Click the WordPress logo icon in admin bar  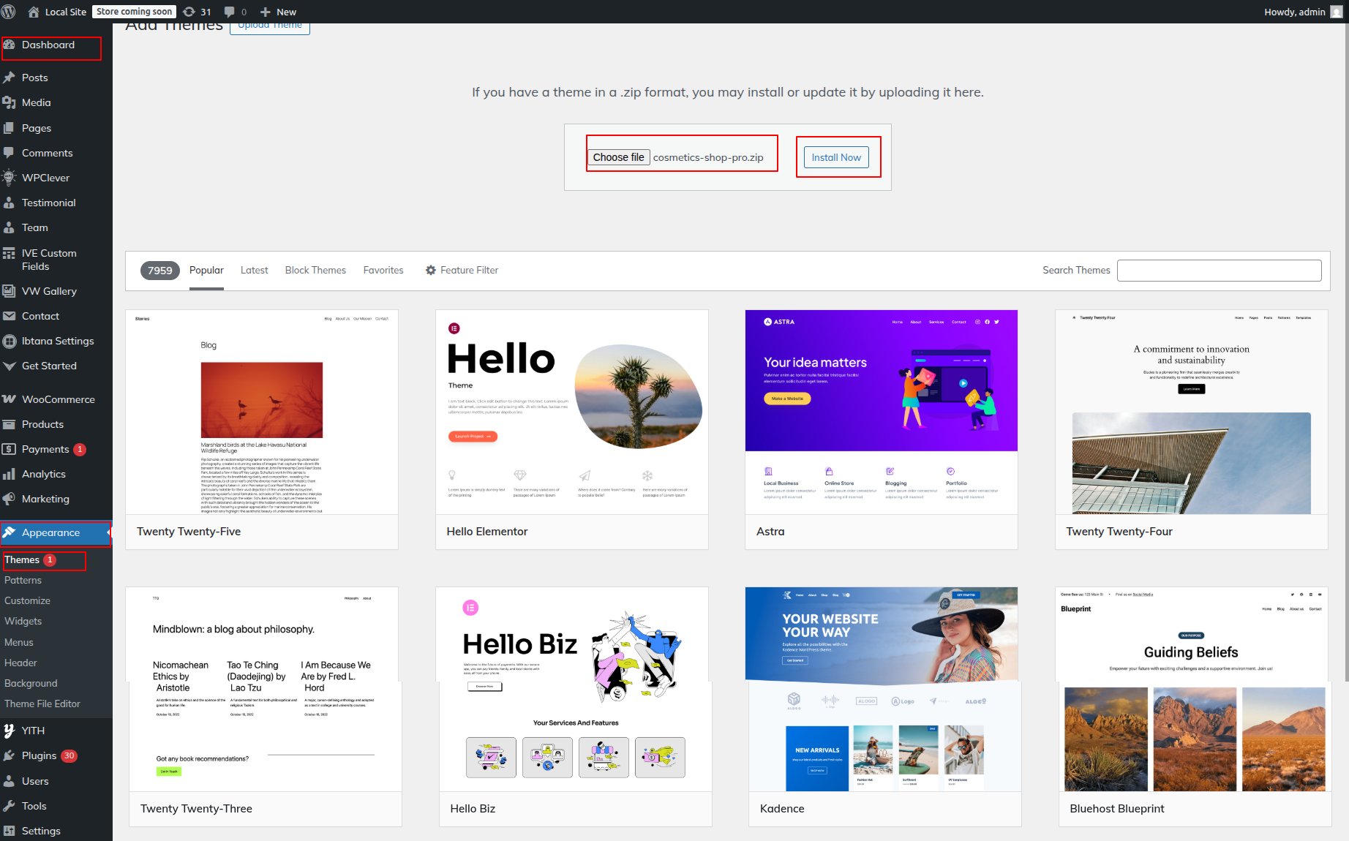(x=9, y=12)
